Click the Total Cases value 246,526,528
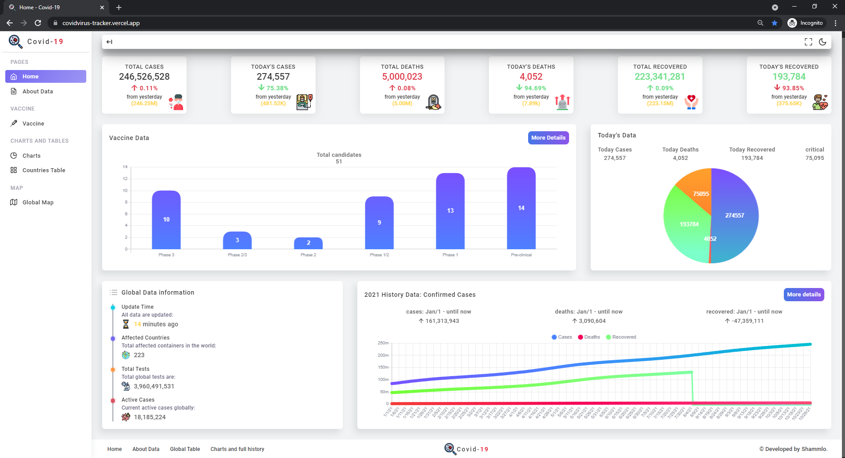Viewport: 845px width, 458px height. 144,77
